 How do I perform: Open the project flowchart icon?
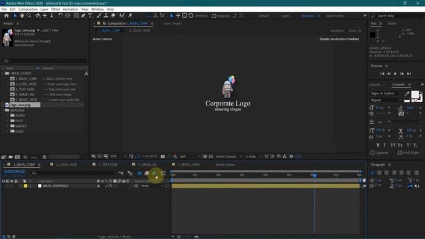click(86, 74)
